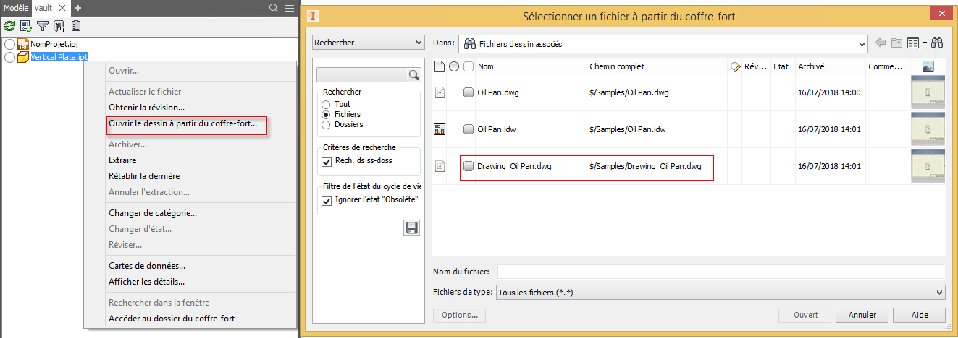This screenshot has height=338, width=958.
Task: Switch to the Modèle tab
Action: click(16, 8)
